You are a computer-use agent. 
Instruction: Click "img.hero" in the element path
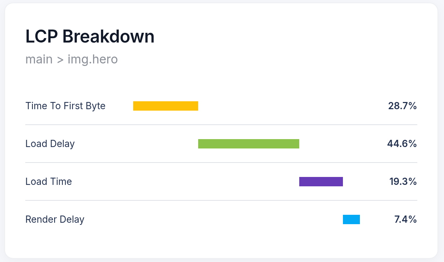pos(92,59)
